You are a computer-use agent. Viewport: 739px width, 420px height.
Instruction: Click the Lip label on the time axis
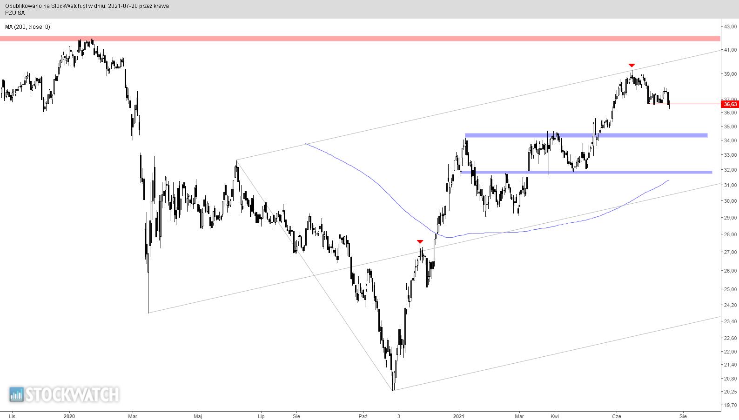[x=261, y=416]
